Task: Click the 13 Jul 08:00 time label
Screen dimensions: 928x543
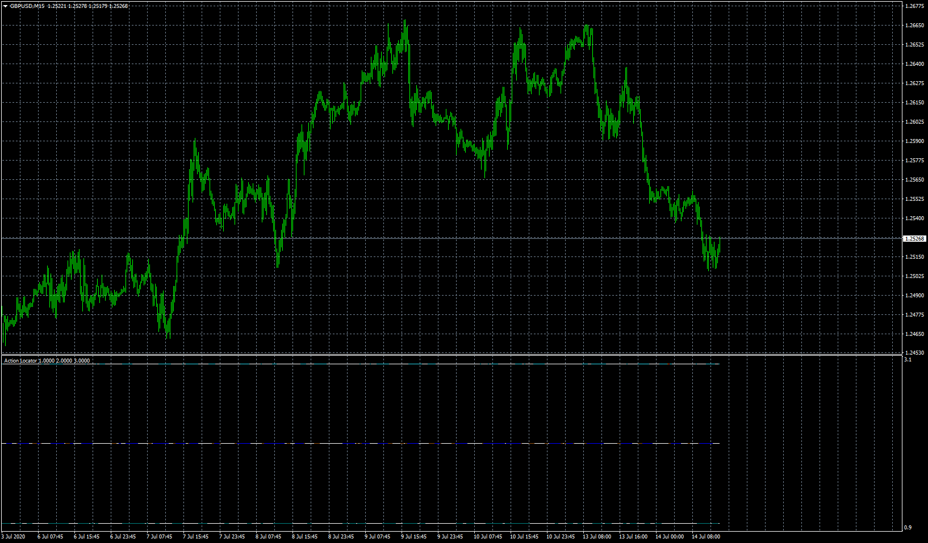Action: pyautogui.click(x=597, y=537)
